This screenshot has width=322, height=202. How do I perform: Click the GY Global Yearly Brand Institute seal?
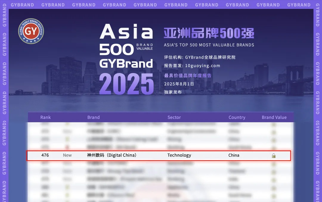tap(31, 32)
